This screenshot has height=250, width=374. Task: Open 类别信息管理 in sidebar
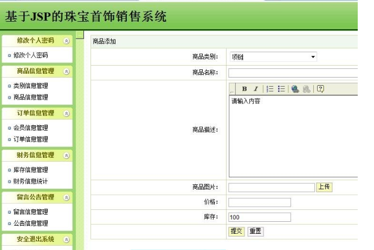coord(30,86)
